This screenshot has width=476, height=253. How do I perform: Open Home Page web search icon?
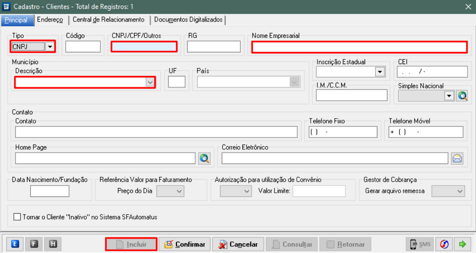coord(204,158)
